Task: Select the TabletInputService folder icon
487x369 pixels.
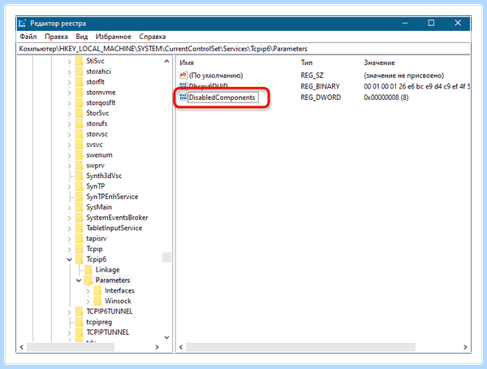Action: click(80, 228)
